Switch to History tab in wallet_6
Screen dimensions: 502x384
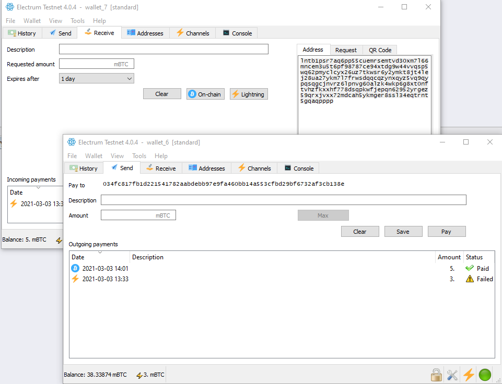tap(84, 168)
